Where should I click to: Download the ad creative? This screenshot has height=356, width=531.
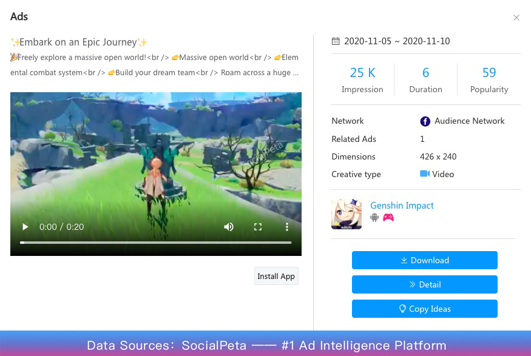[x=424, y=260]
